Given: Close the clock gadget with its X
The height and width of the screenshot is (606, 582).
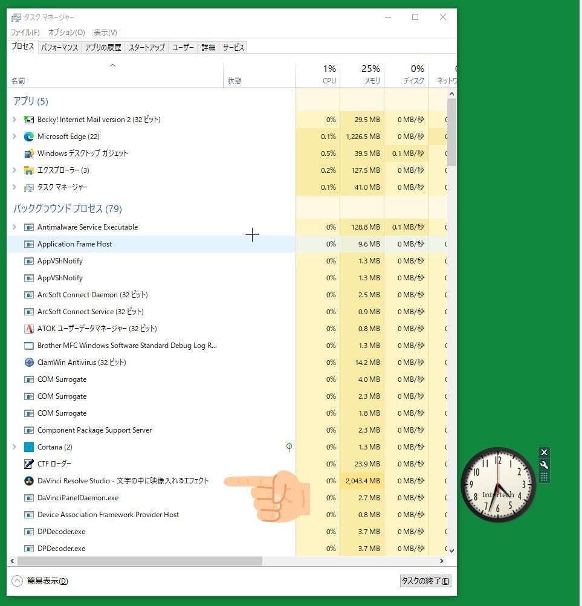Looking at the screenshot, I should click(x=544, y=452).
